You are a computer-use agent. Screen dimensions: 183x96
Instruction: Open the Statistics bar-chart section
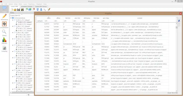coord(4,41)
